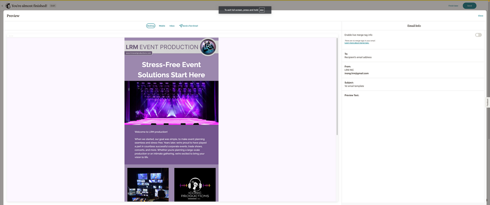Viewport: 490px width, 205px height.
Task: Click the You're almost finished! title
Action: pyautogui.click(x=29, y=6)
